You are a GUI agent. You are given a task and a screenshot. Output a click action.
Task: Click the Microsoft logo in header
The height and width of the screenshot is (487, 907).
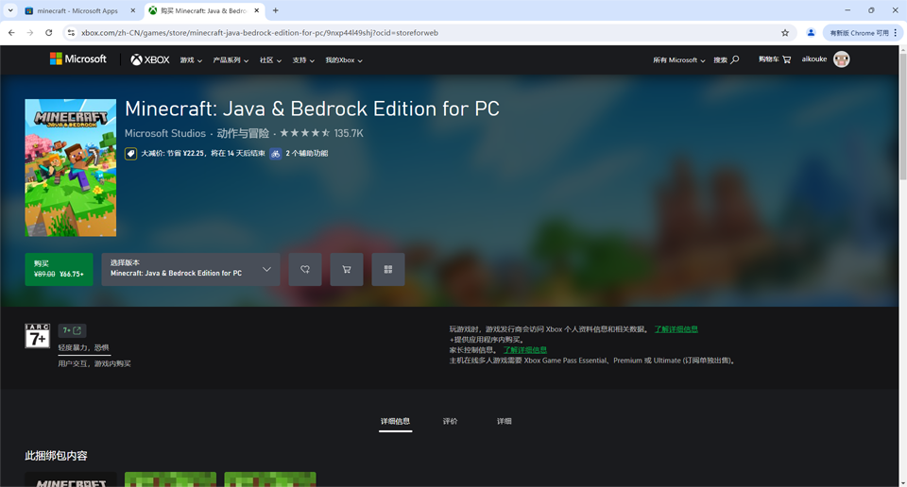point(78,59)
